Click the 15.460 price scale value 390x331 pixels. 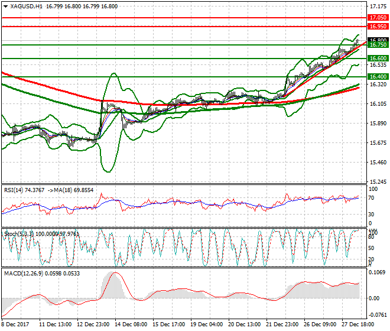point(378,163)
